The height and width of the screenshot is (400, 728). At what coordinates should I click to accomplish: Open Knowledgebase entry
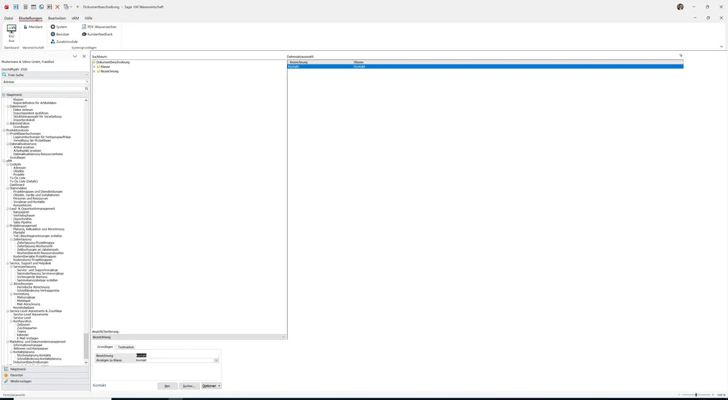pos(25,307)
